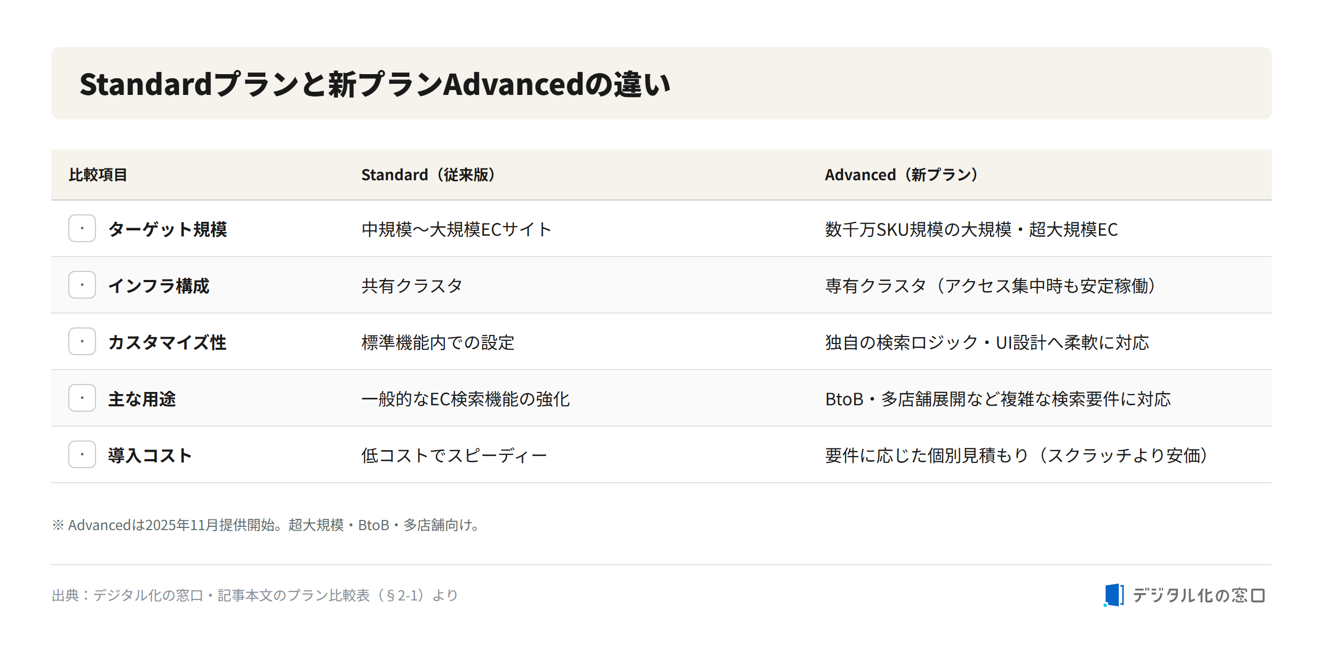Select the ターゲット規模 row label
1323x657 pixels.
(x=168, y=229)
